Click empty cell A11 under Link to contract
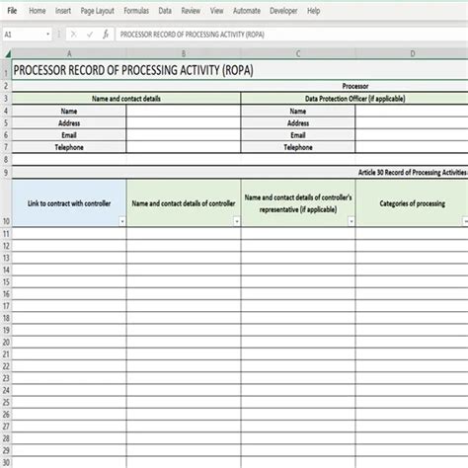Screen dimensions: 468x468 [x=69, y=234]
